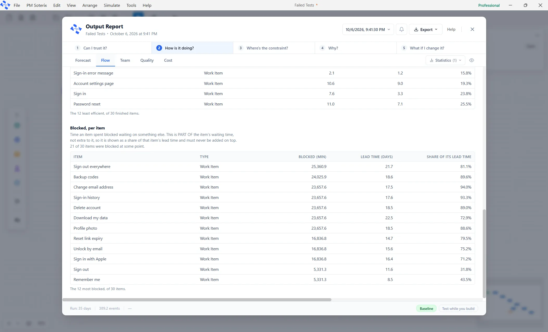Click the horizontal scrollbar thumb
This screenshot has height=332, width=548.
[197, 300]
